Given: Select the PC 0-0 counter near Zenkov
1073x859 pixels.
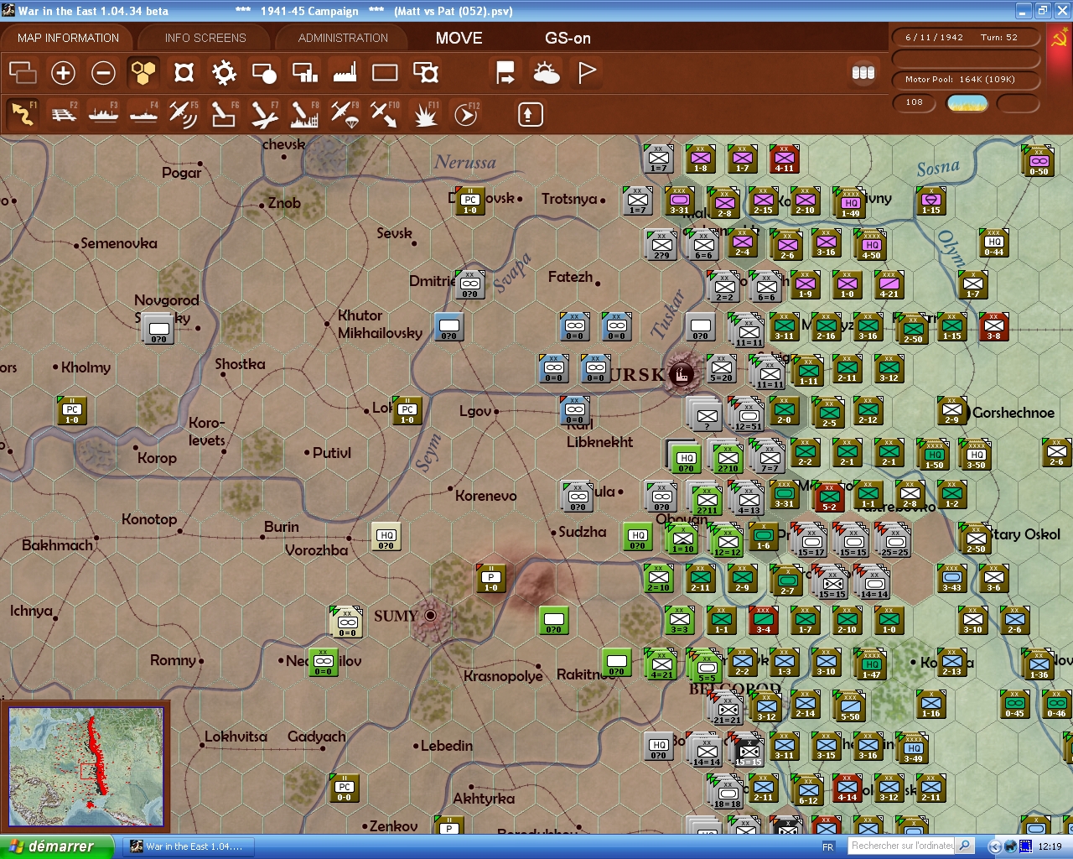Looking at the screenshot, I should [x=345, y=789].
